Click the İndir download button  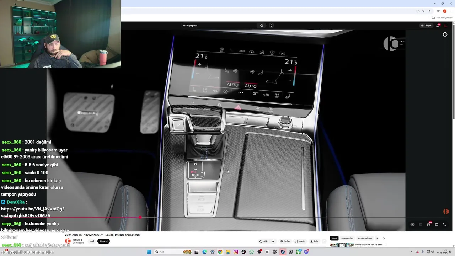point(314,241)
